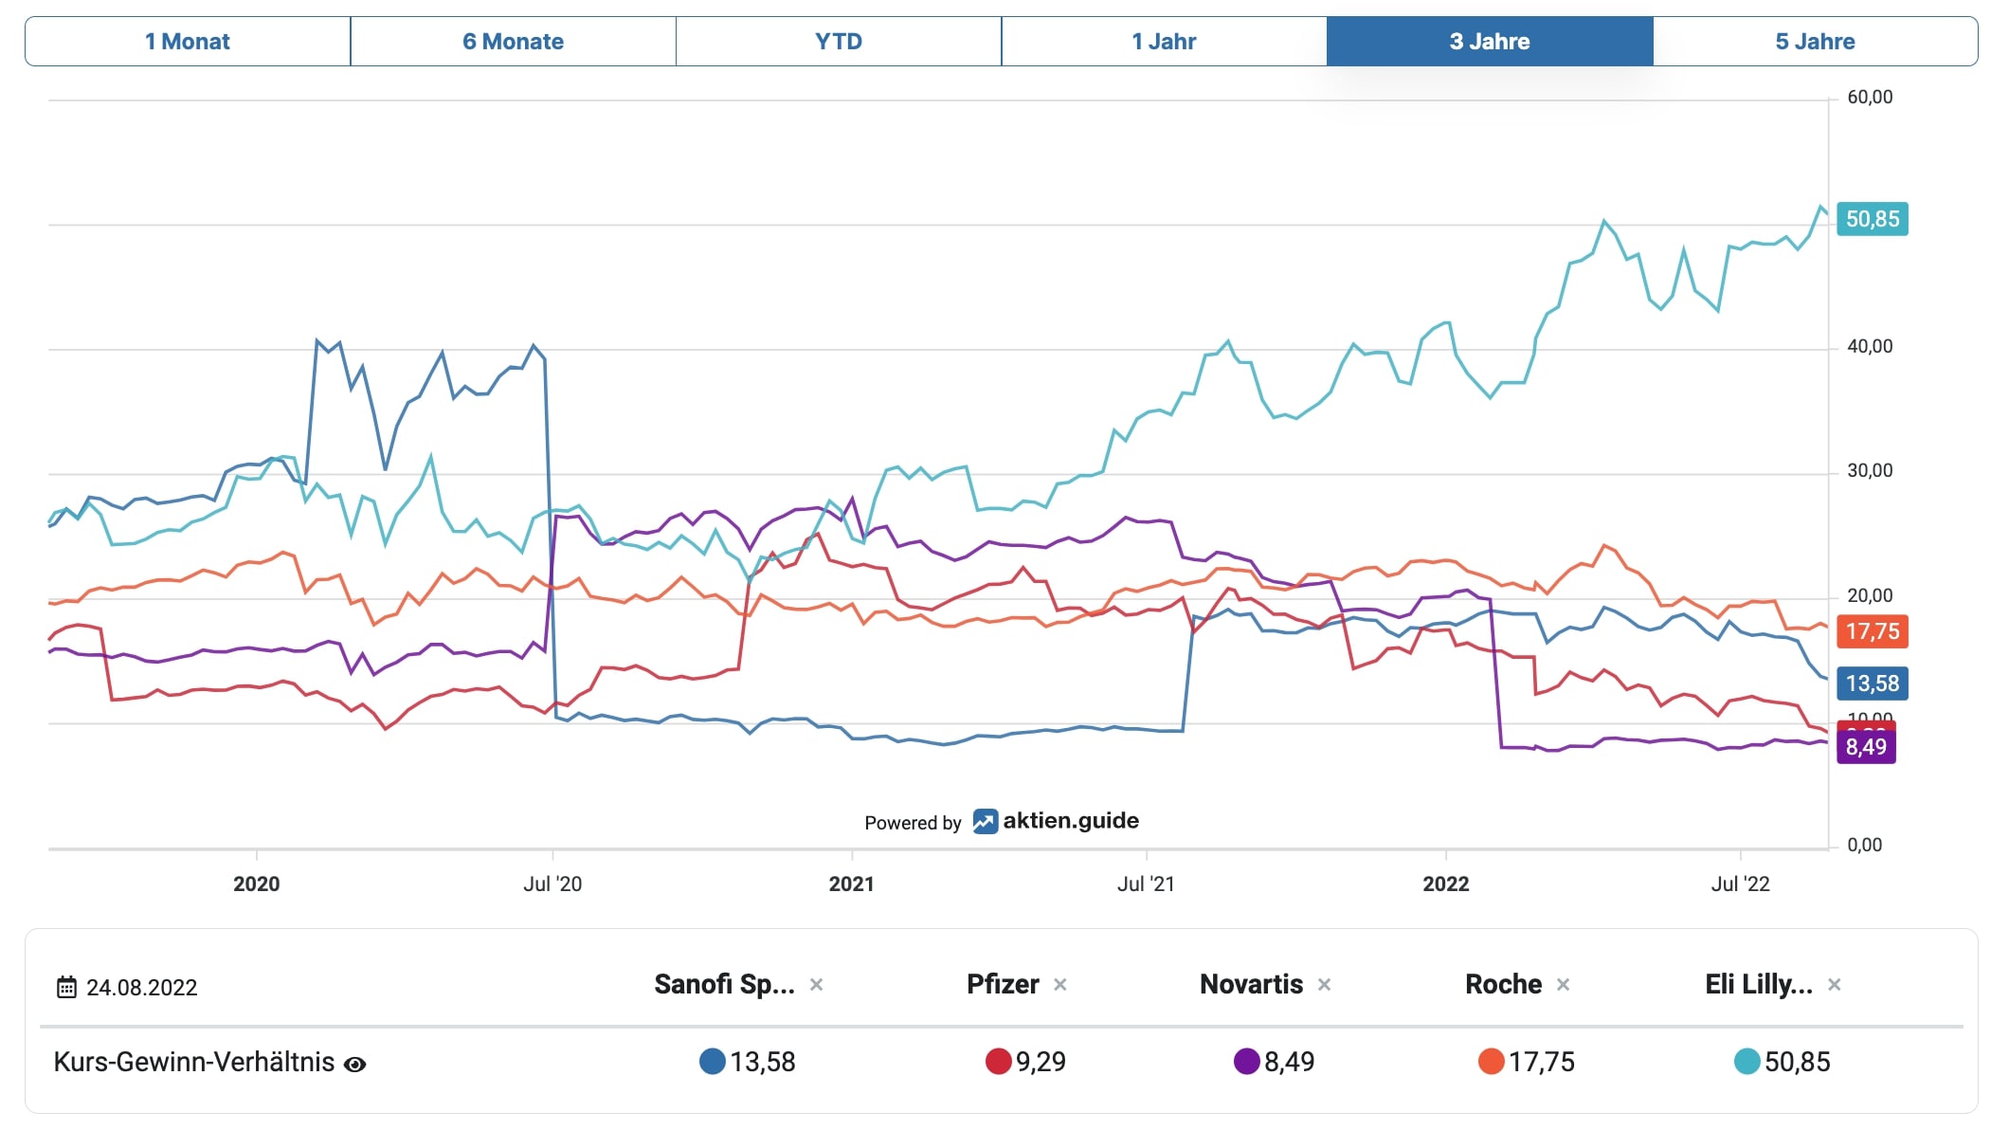Click the Kurs-Gewinn-Verhältnis row label

(194, 1062)
